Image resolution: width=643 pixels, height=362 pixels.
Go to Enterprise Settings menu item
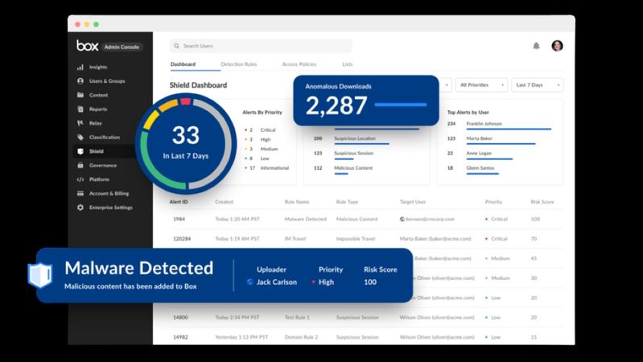[x=111, y=208]
